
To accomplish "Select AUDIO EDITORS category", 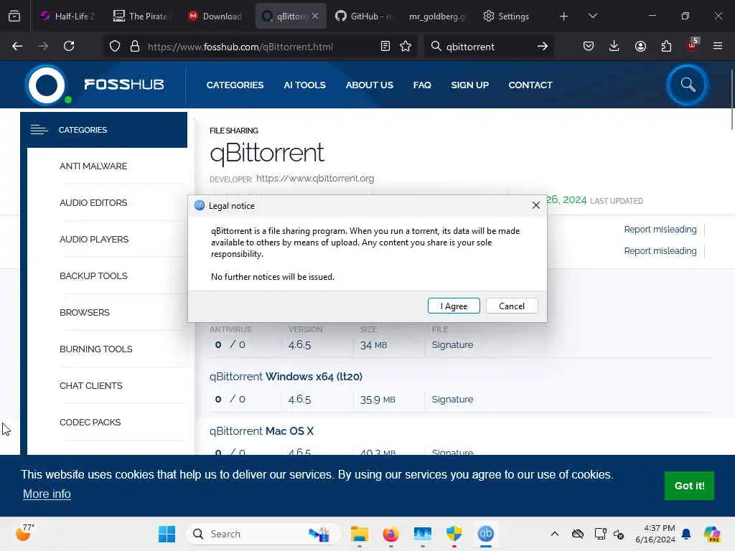I will (93, 203).
